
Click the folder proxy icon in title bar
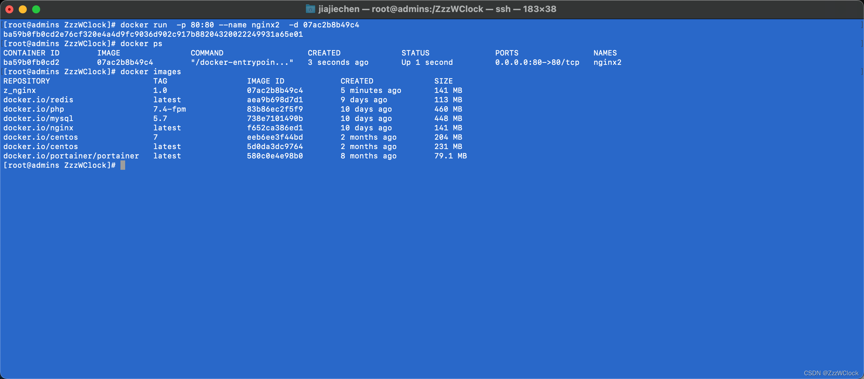pyautogui.click(x=310, y=9)
